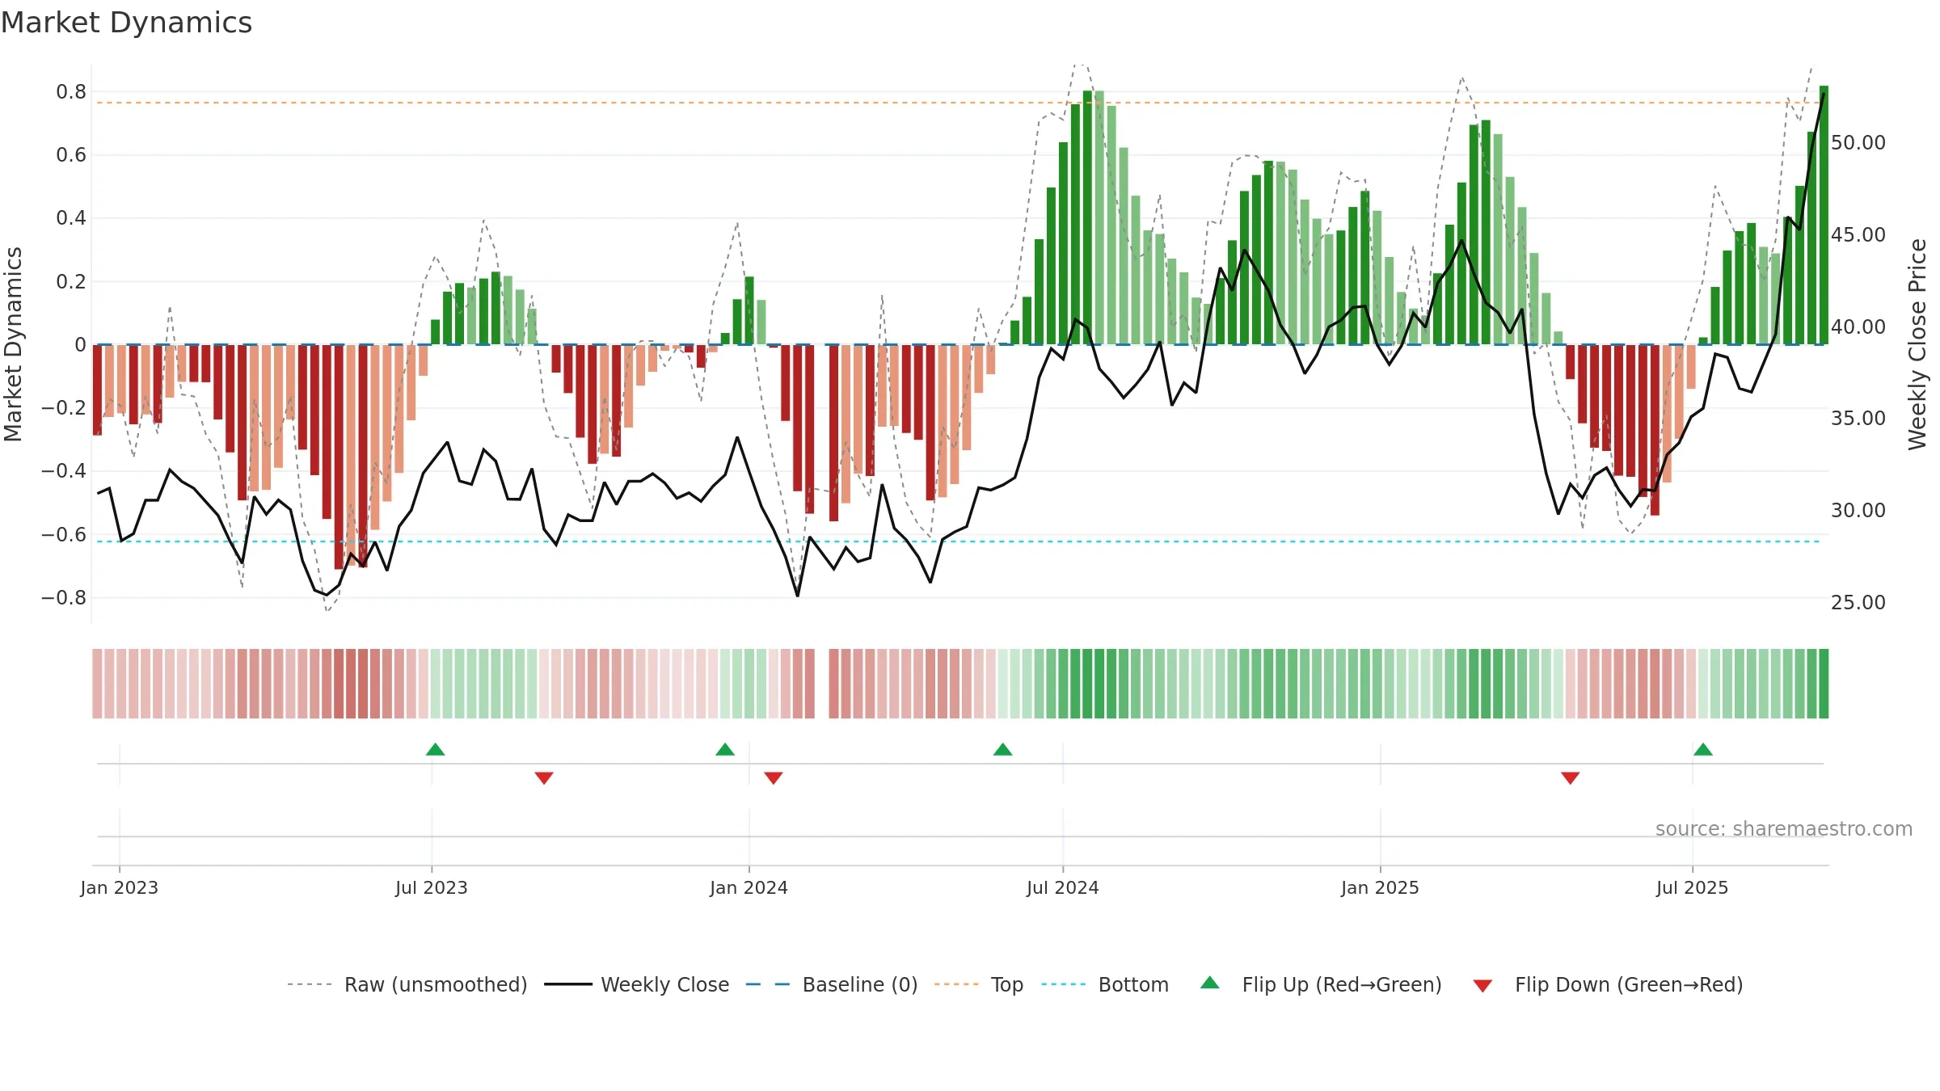The image size is (1940, 1091).
Task: Click the green flip-up triangle near Jul 2023
Action: (436, 749)
